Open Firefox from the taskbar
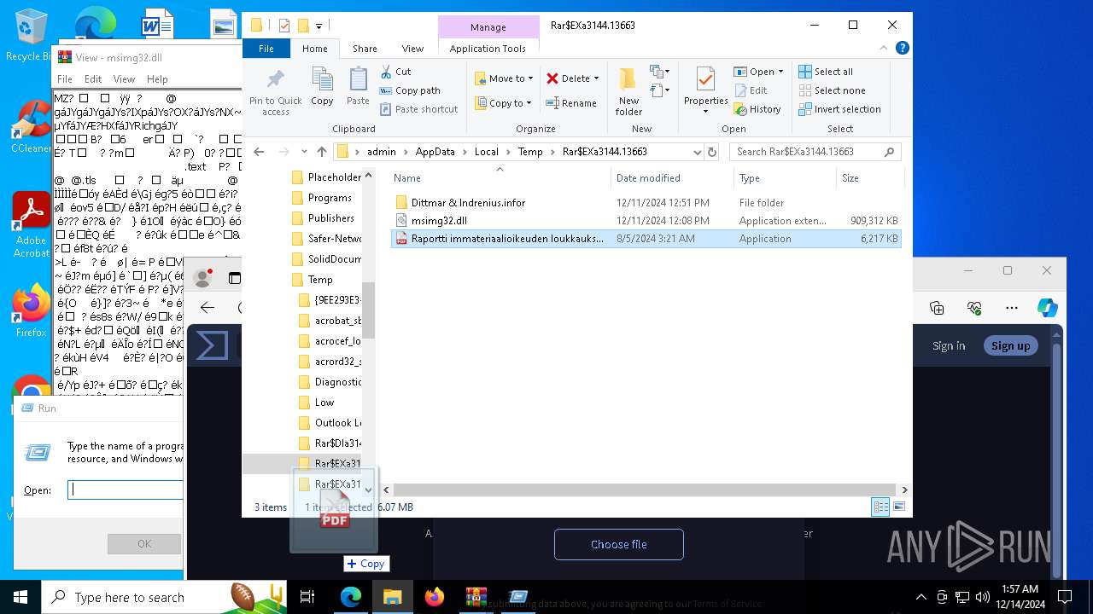 click(x=435, y=597)
